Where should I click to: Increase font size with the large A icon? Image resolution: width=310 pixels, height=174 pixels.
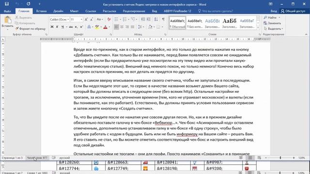(86, 19)
